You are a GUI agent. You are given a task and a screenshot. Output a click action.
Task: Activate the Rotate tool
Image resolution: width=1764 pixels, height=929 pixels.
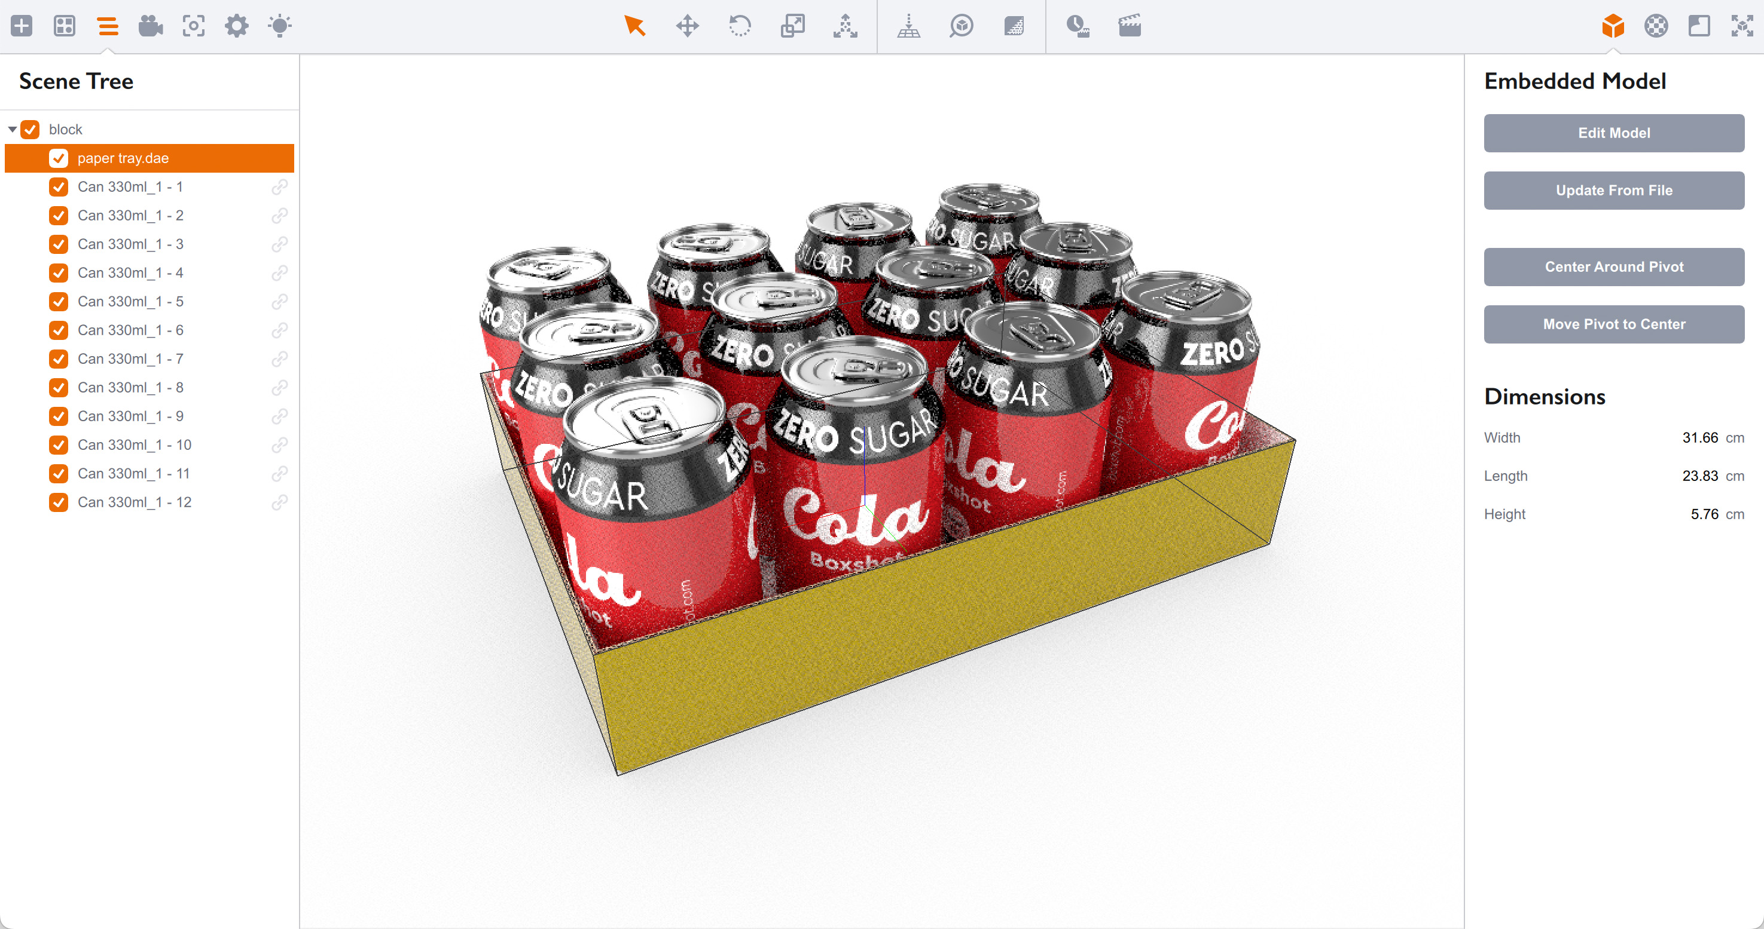pos(740,26)
